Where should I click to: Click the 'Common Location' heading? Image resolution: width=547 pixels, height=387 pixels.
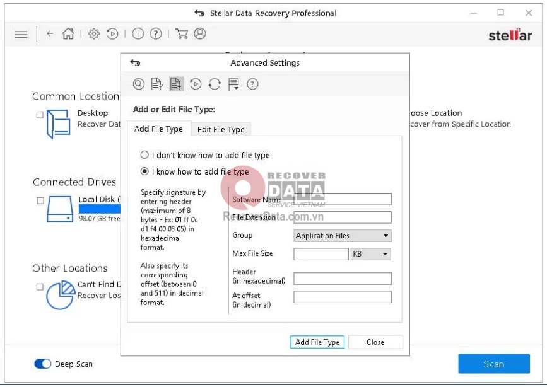[x=76, y=96]
